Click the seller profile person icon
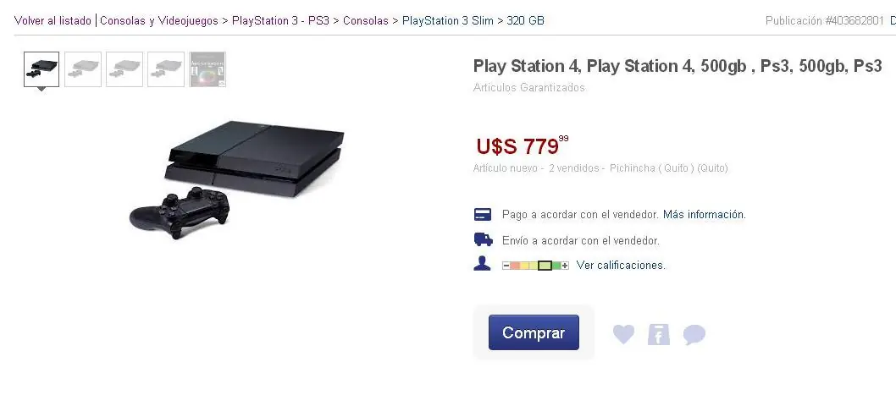896x406 pixels. tap(482, 264)
